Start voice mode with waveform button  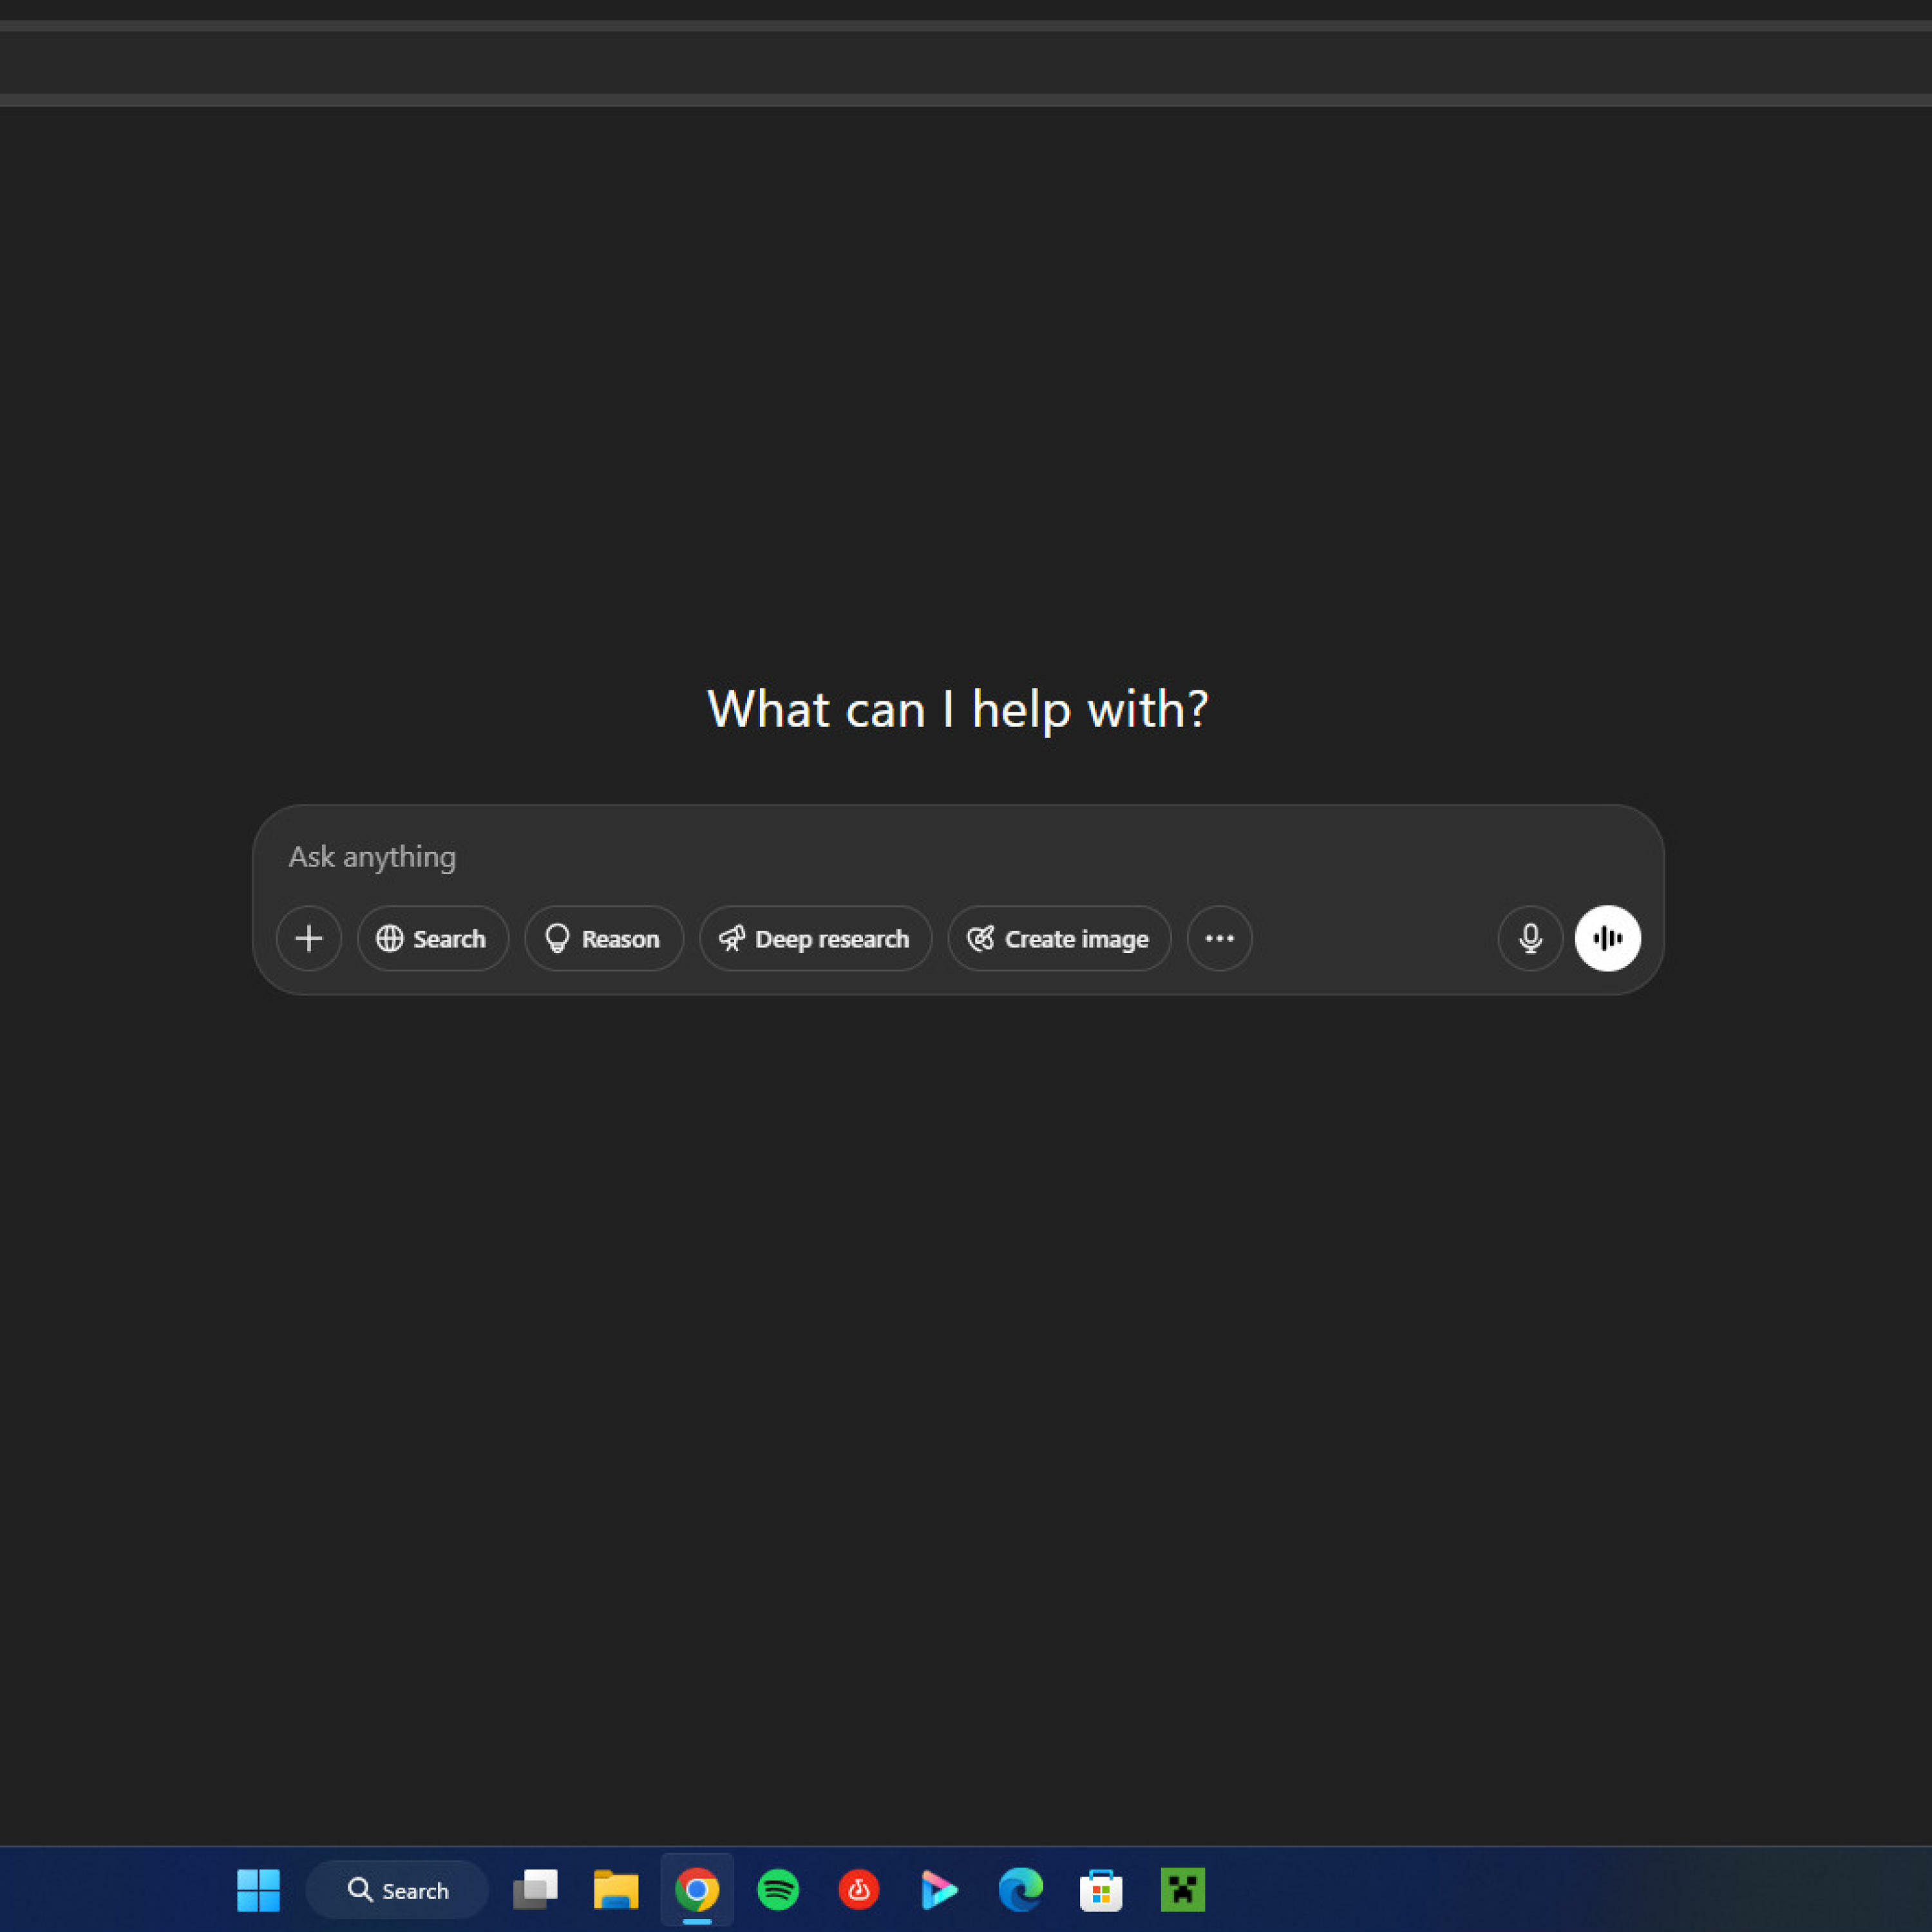(x=1607, y=938)
